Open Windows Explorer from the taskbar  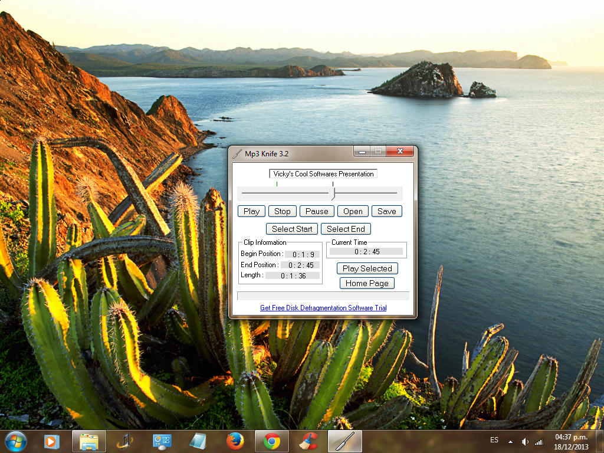pos(89,441)
